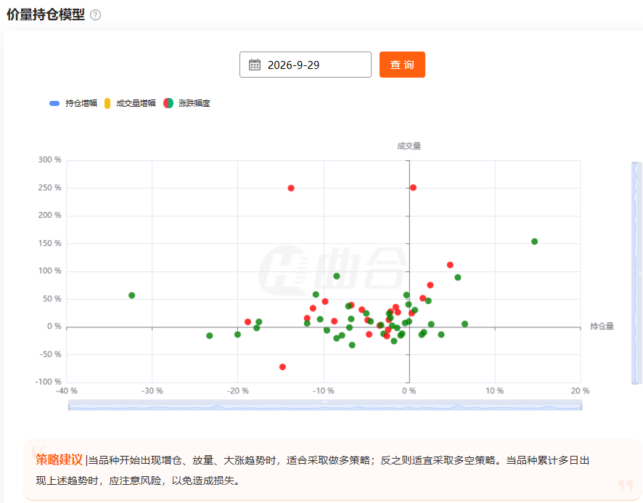
Task: Select the red dot at 250% on the vertical axis
Action: coord(414,187)
